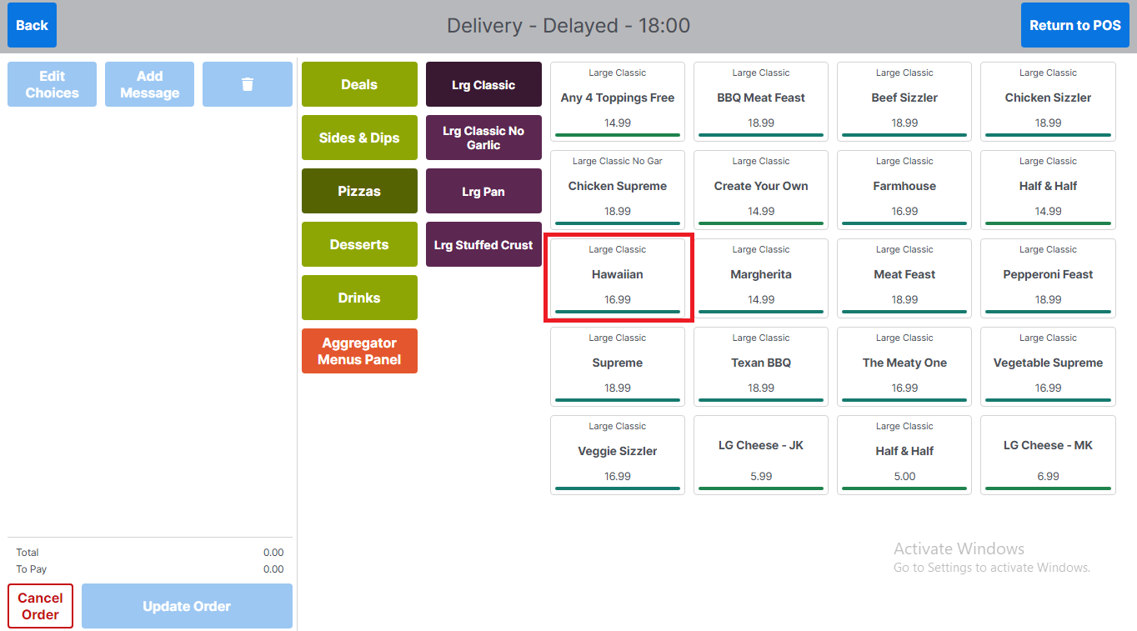Choose Lrg Classic No Garlic subcategory
Screen dimensions: 1137x631
[x=483, y=138]
